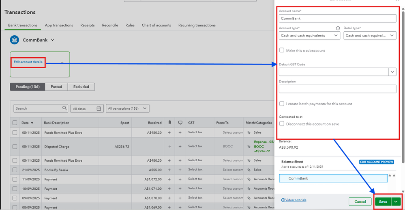Open the Chart of accounts tab

point(156,25)
